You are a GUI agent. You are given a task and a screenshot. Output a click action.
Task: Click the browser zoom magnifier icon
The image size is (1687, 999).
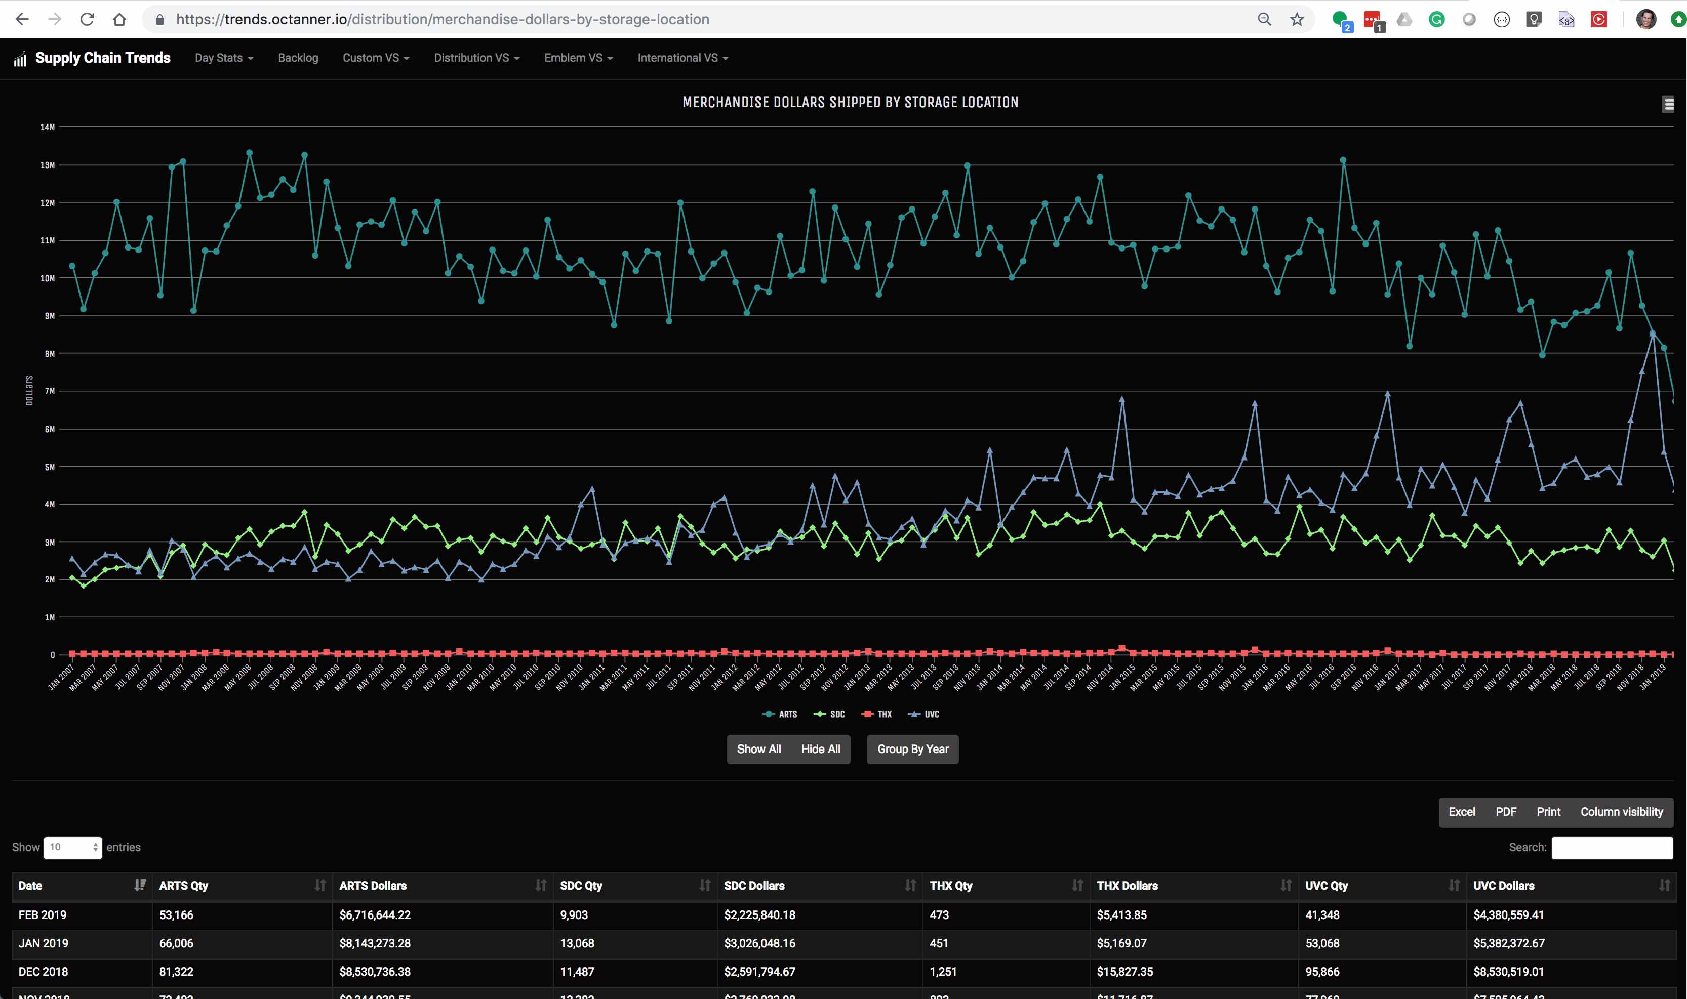point(1264,20)
